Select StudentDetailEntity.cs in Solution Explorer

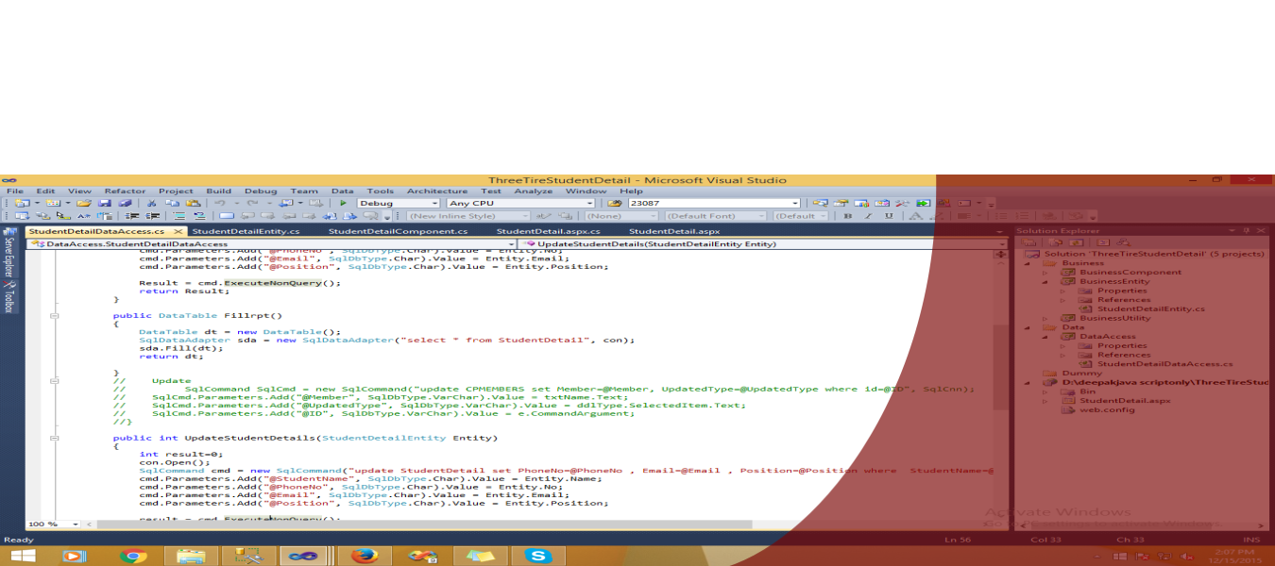pyautogui.click(x=1150, y=308)
